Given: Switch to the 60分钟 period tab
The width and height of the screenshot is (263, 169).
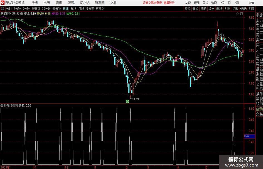Looking at the screenshot, I should pos(56,9).
